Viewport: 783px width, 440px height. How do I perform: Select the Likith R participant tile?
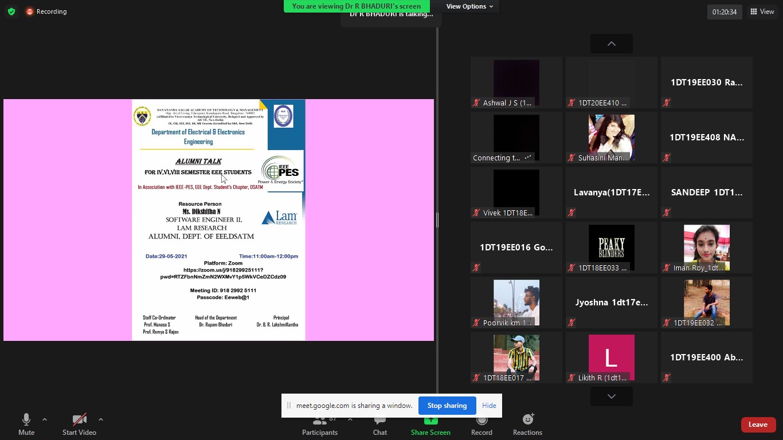[612, 357]
